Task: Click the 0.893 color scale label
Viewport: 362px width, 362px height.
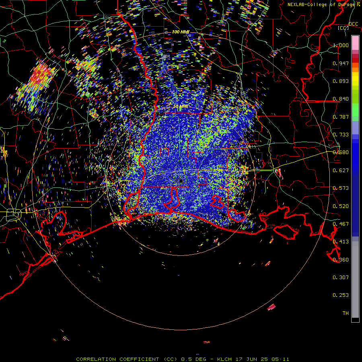Action: tap(341, 81)
